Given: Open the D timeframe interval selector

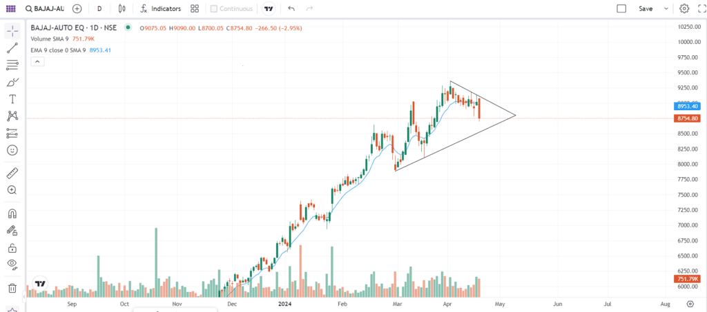Looking at the screenshot, I should click(x=99, y=9).
